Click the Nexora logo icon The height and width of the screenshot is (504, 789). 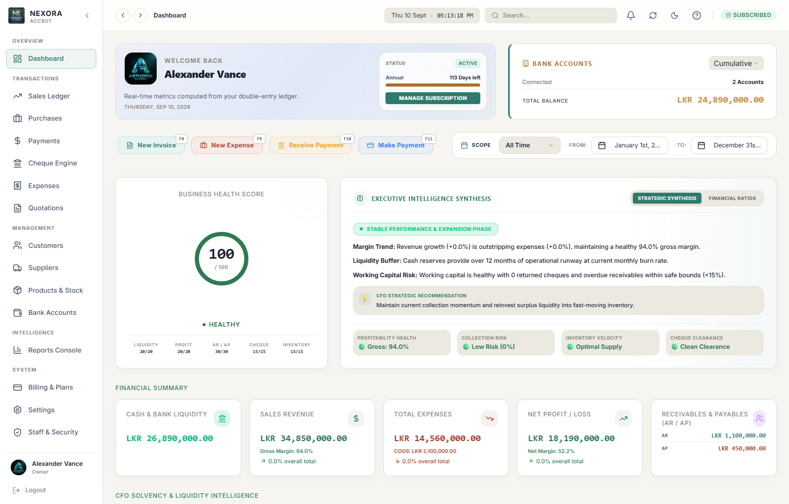(16, 15)
